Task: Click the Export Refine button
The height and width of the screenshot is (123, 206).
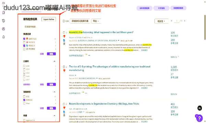Action: pyautogui.click(x=49, y=19)
